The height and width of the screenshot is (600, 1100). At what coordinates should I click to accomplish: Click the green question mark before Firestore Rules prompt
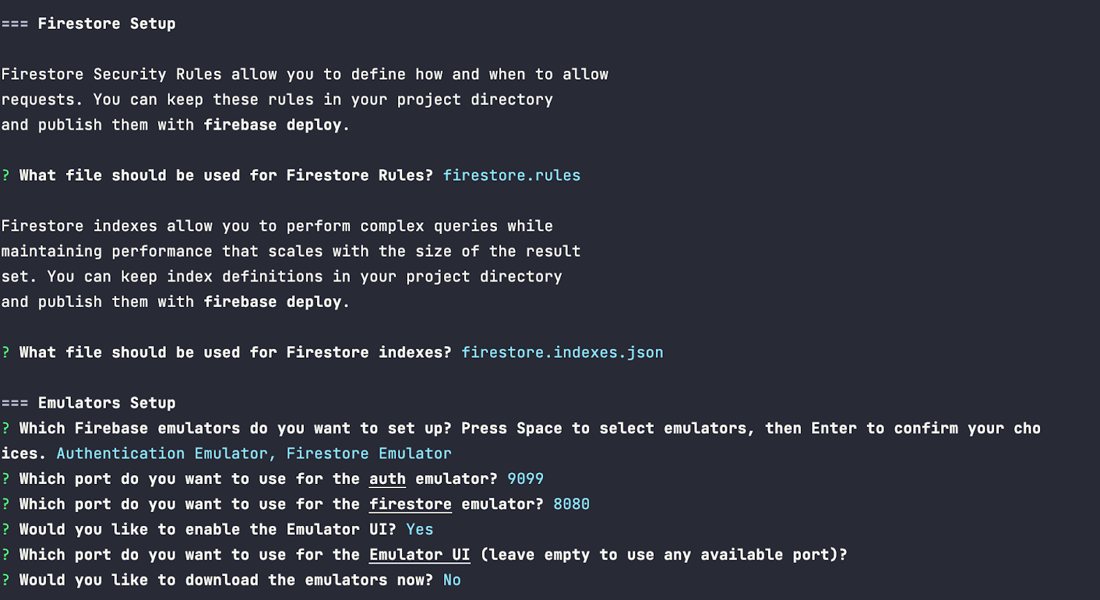5,176
